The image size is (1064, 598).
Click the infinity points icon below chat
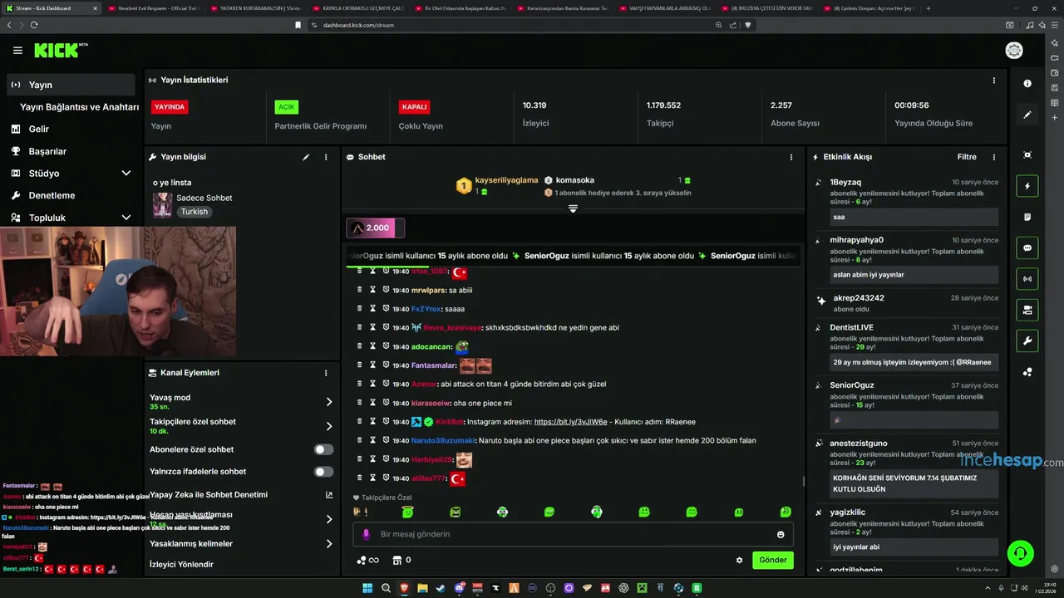[x=367, y=560]
